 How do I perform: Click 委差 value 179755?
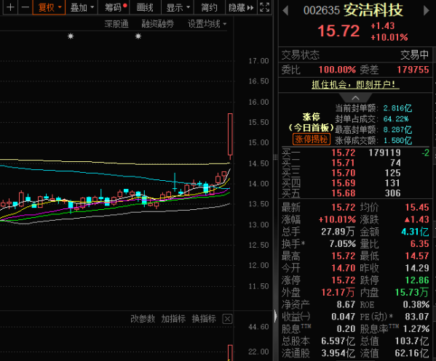(x=413, y=70)
